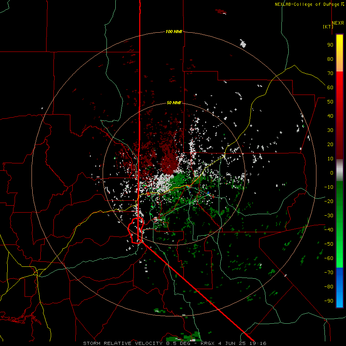The image size is (346, 346).
Task: Click the bright red segment of the color bar
Action: (x=339, y=88)
